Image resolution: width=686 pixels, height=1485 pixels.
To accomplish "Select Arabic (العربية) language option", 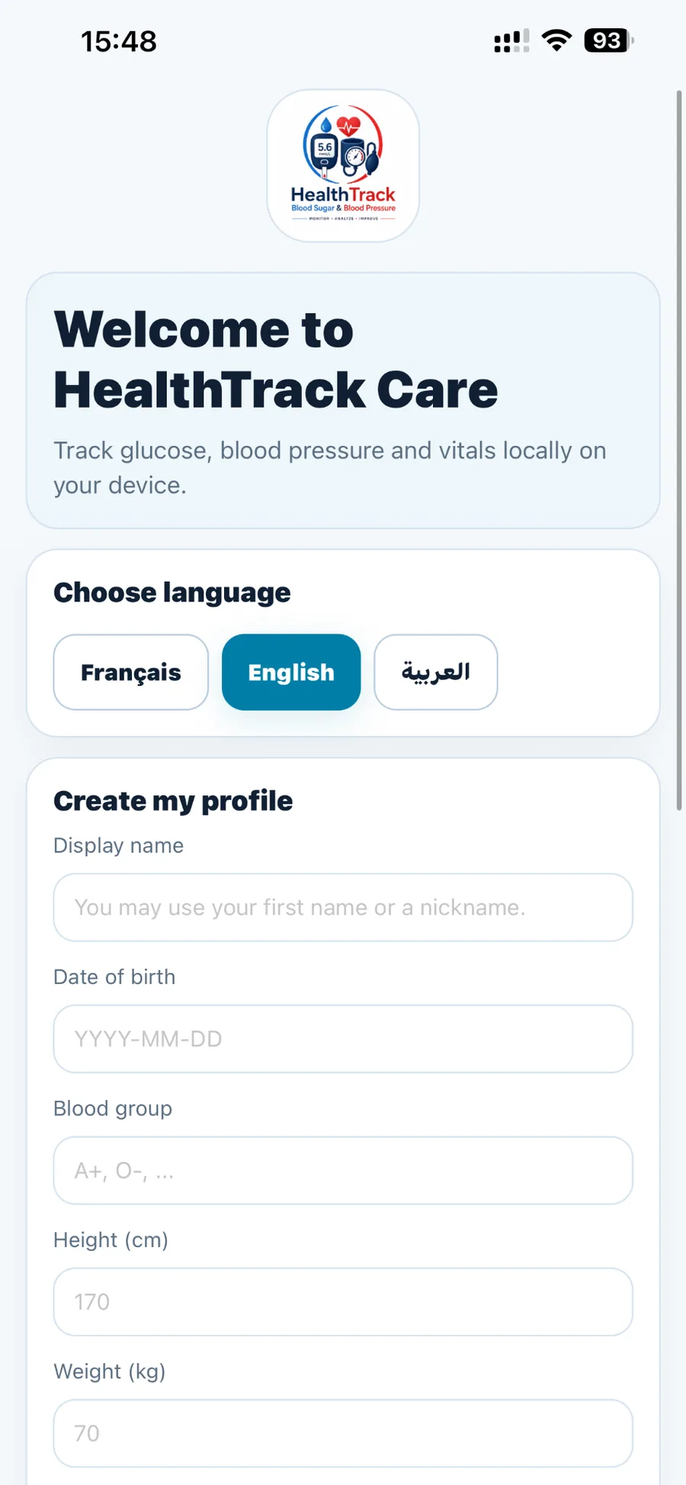I will coord(436,672).
